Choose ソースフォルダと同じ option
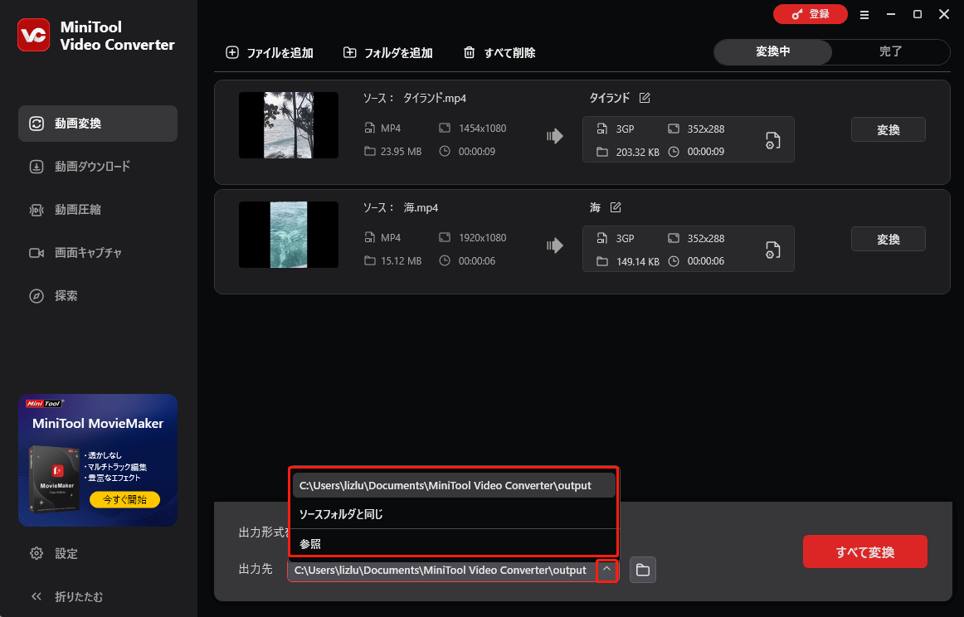 [454, 514]
